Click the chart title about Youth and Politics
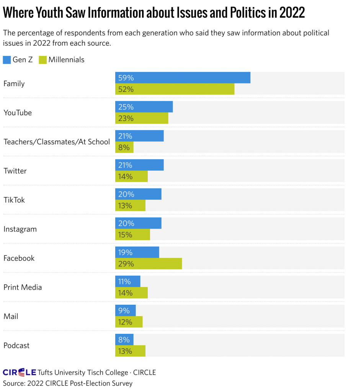The height and width of the screenshot is (392, 348). [154, 13]
